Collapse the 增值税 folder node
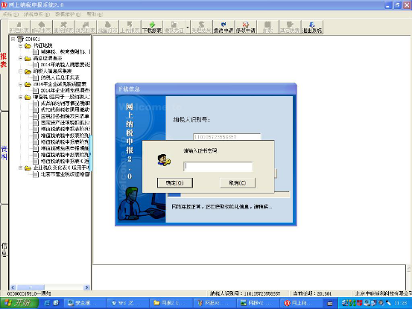The width and height of the screenshot is (412, 309). [x=21, y=97]
